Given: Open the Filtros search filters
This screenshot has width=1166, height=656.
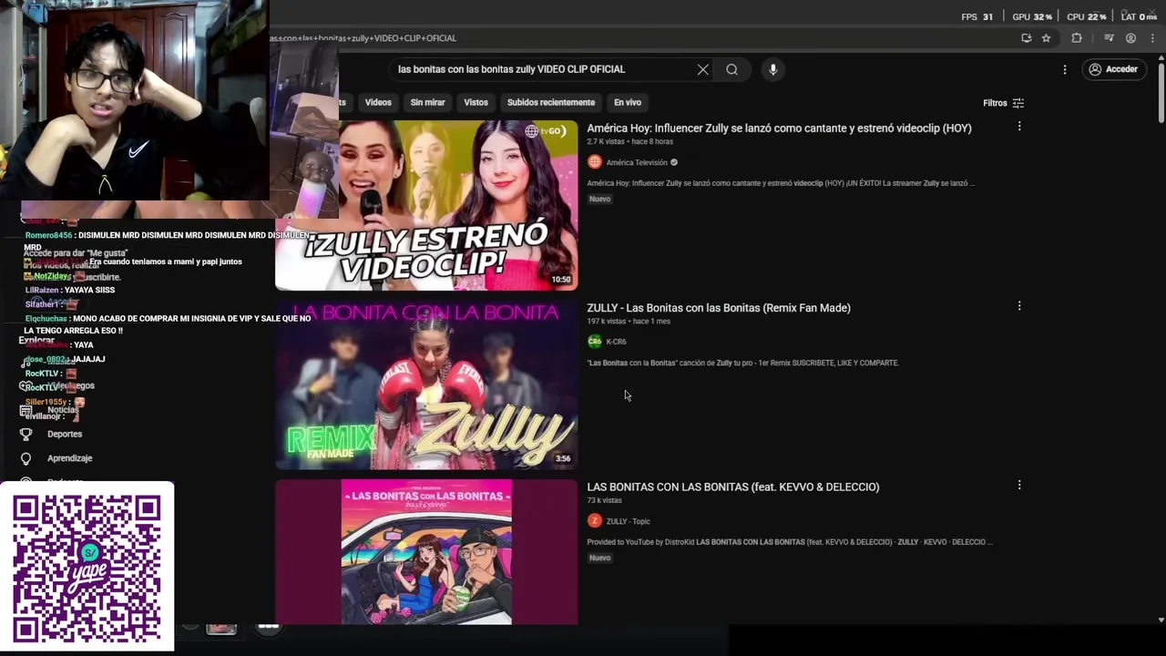Looking at the screenshot, I should [x=1003, y=103].
